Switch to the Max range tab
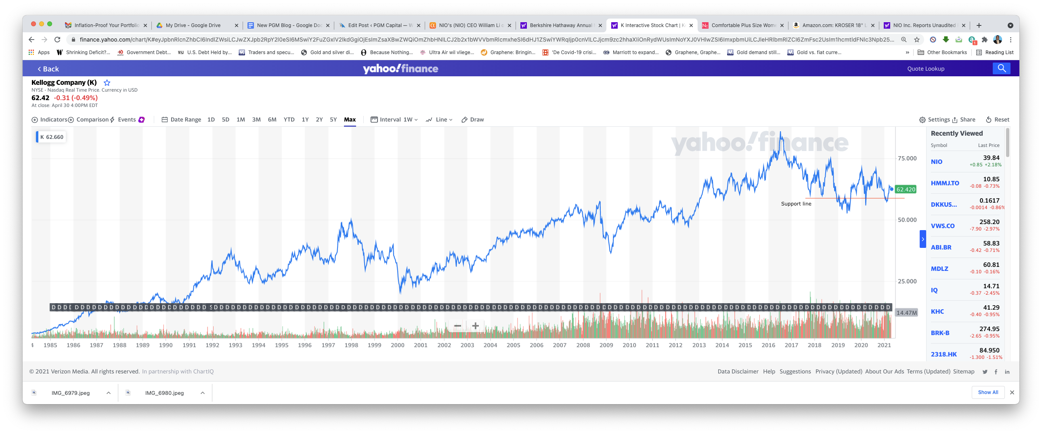Image resolution: width=1042 pixels, height=434 pixels. 350,120
